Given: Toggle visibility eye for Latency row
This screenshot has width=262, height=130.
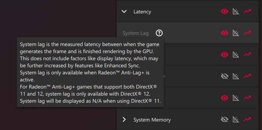Looking at the screenshot, I should point(224,11).
